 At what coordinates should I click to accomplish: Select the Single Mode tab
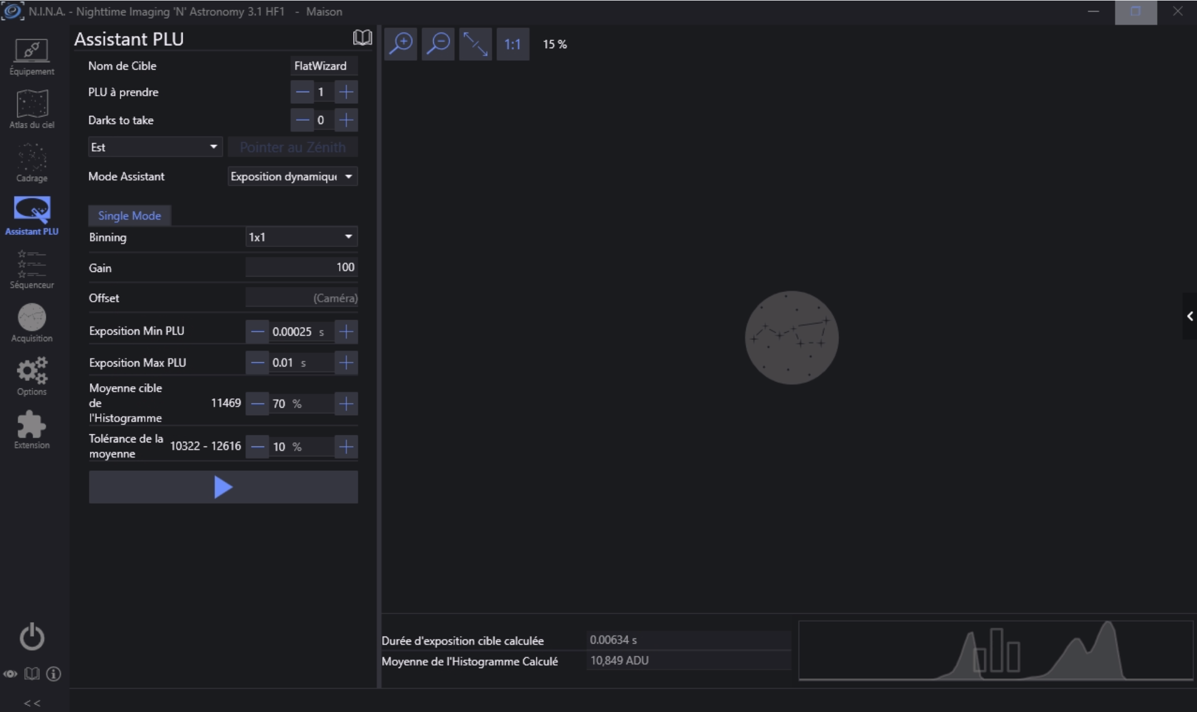(x=129, y=216)
